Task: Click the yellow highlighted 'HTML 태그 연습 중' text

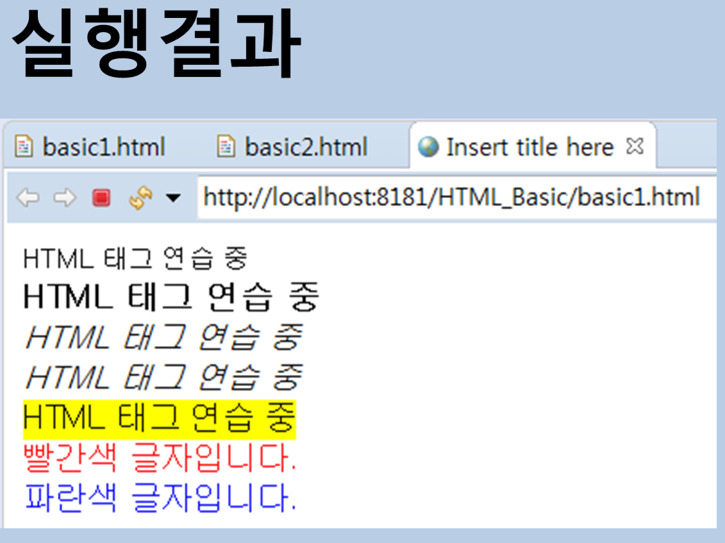Action: pos(160,419)
